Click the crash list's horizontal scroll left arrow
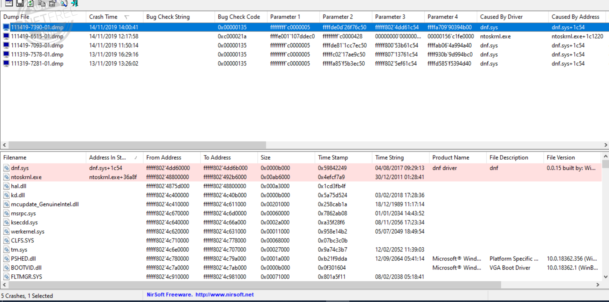This screenshot has height=302, width=609. click(4, 145)
